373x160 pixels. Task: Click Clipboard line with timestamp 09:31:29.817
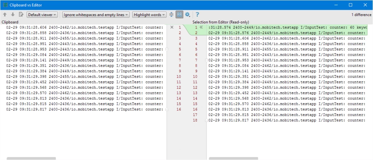point(85,109)
